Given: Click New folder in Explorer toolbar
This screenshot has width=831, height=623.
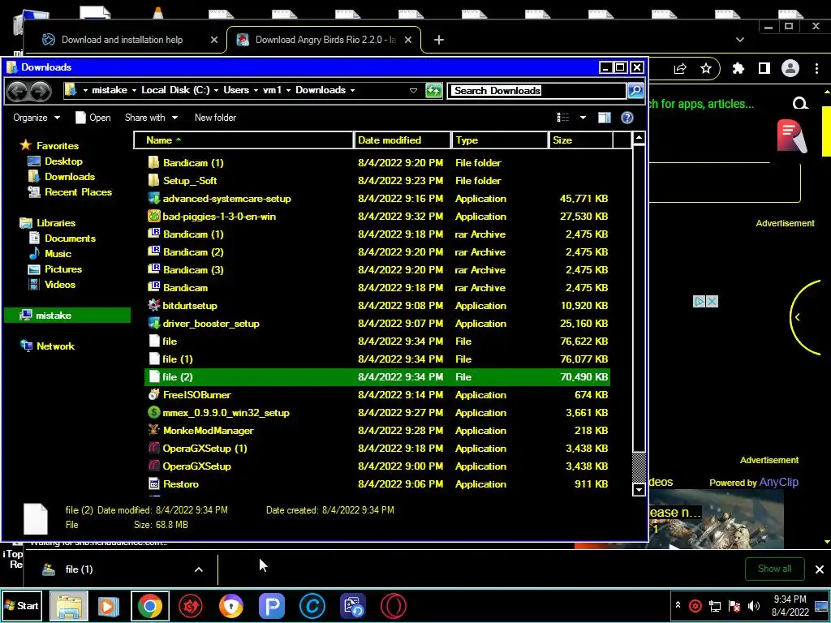Looking at the screenshot, I should 215,118.
